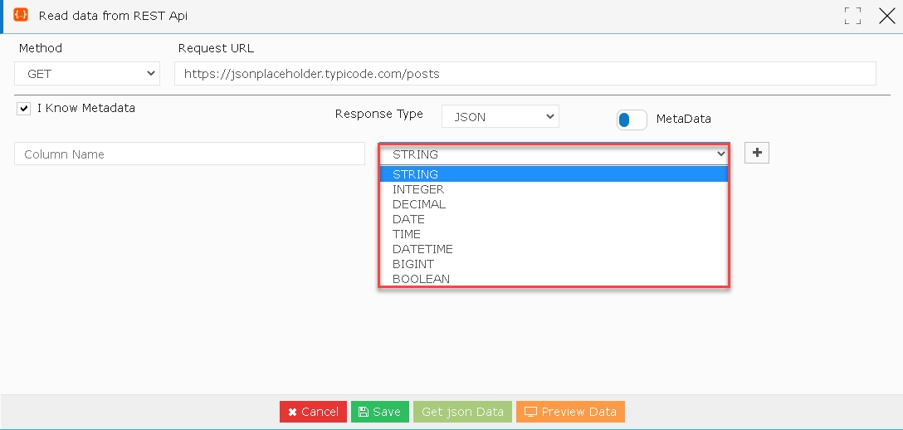Click the plus icon to add column
Image resolution: width=903 pixels, height=430 pixels.
tap(757, 153)
